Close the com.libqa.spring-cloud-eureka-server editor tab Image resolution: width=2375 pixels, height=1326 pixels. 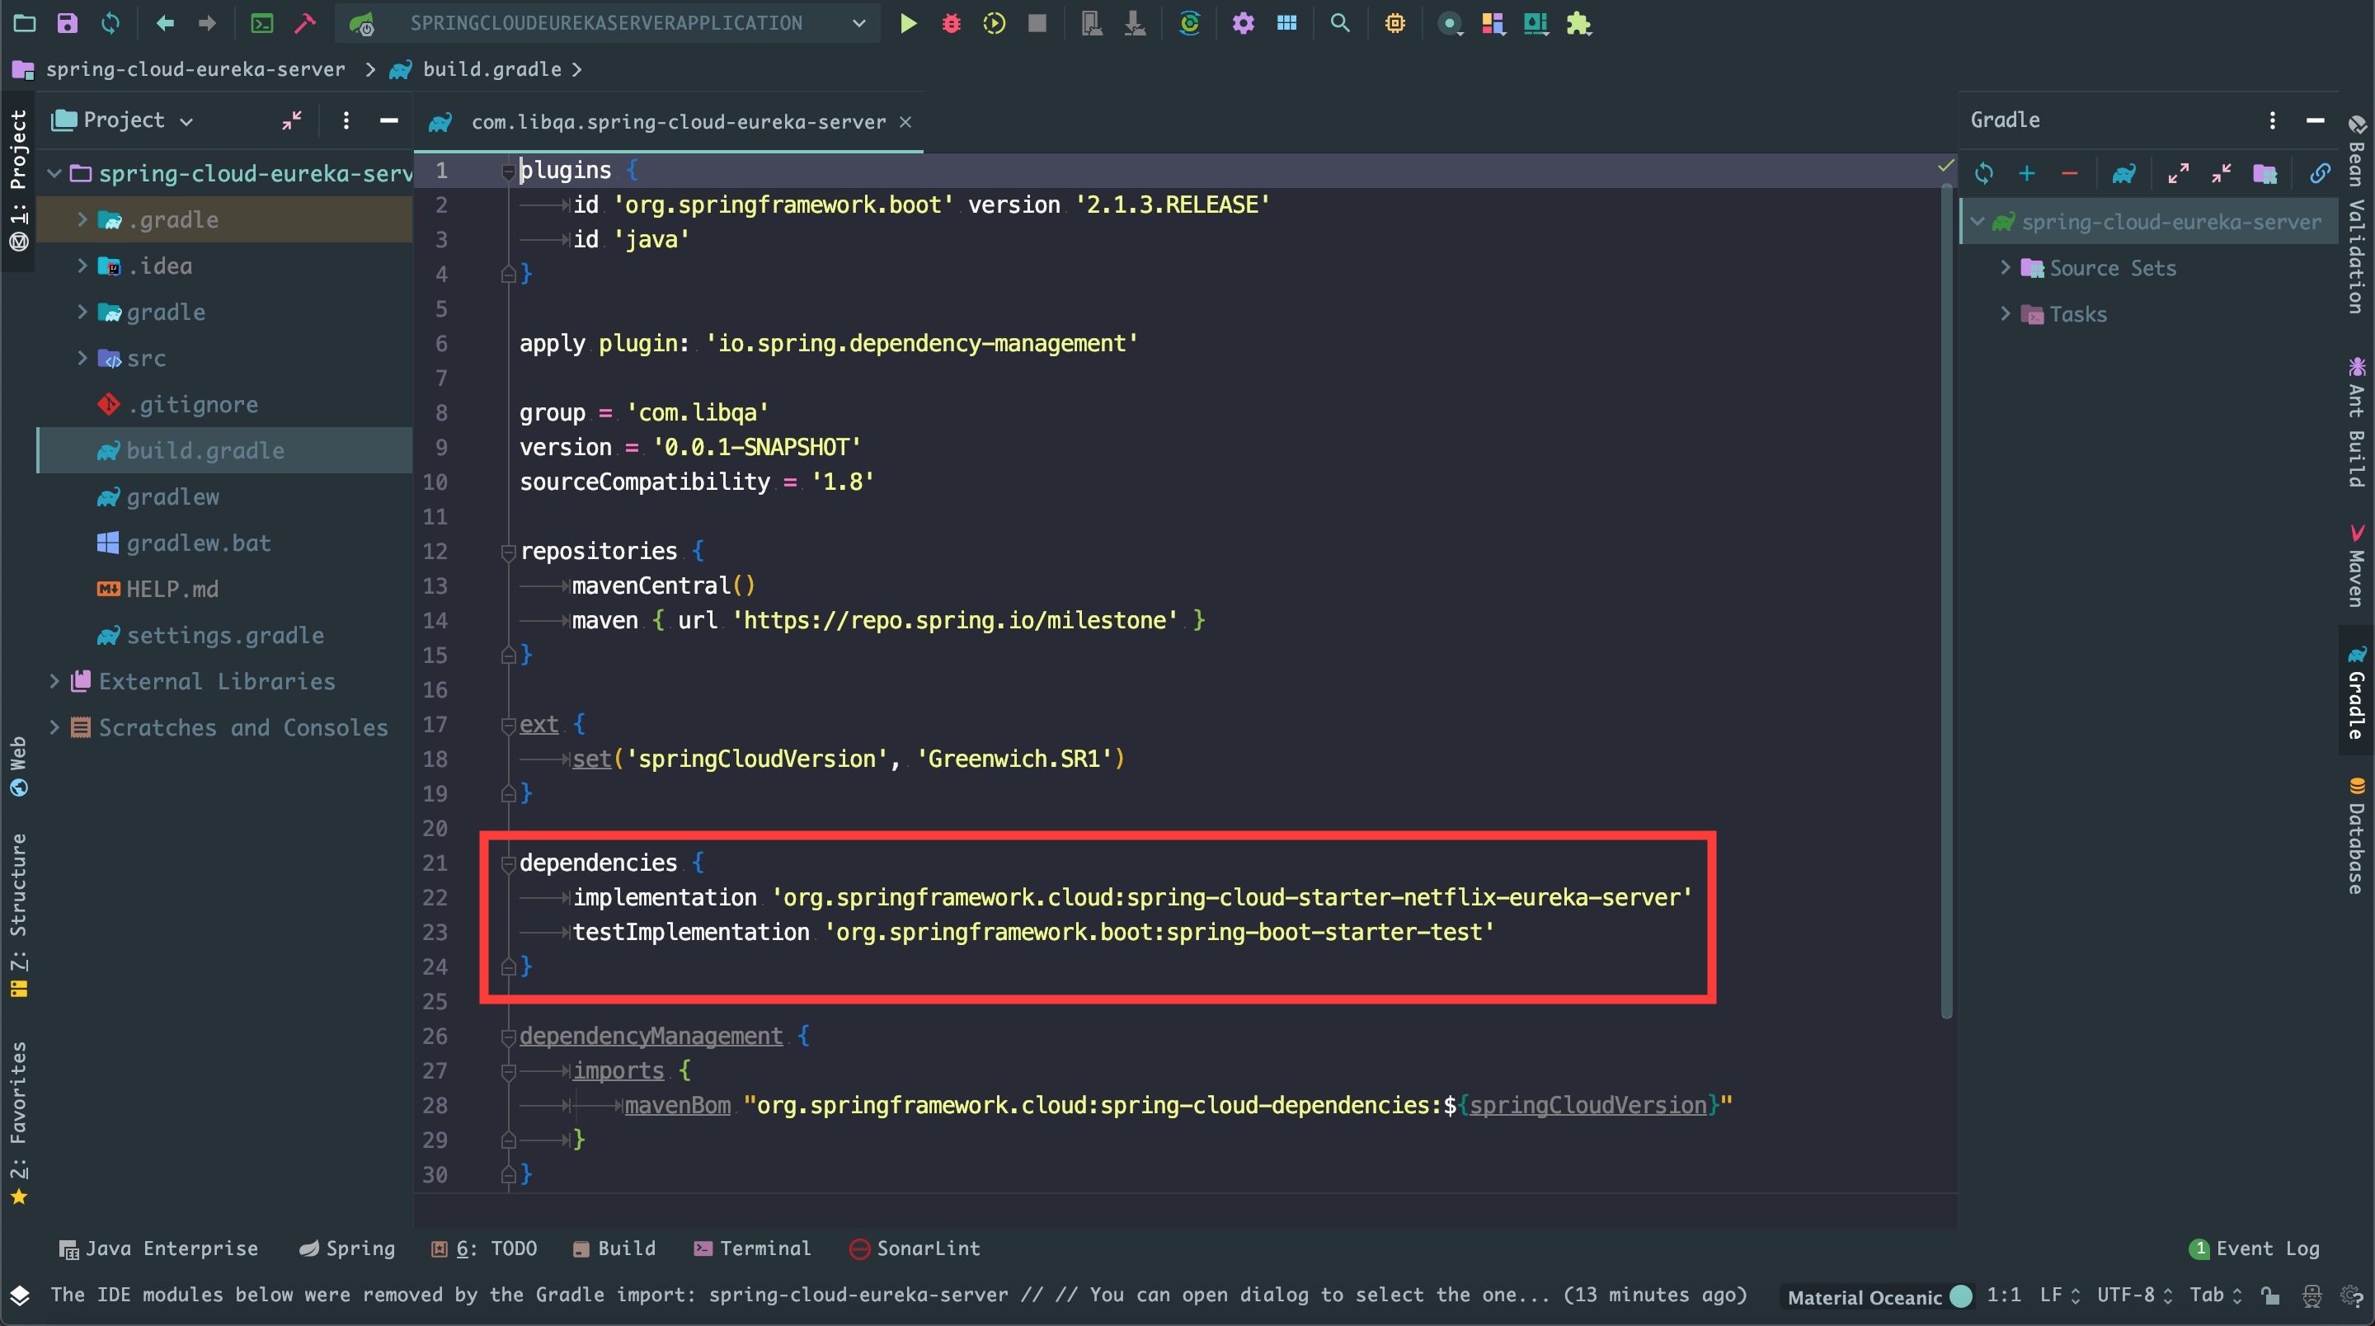coord(905,122)
